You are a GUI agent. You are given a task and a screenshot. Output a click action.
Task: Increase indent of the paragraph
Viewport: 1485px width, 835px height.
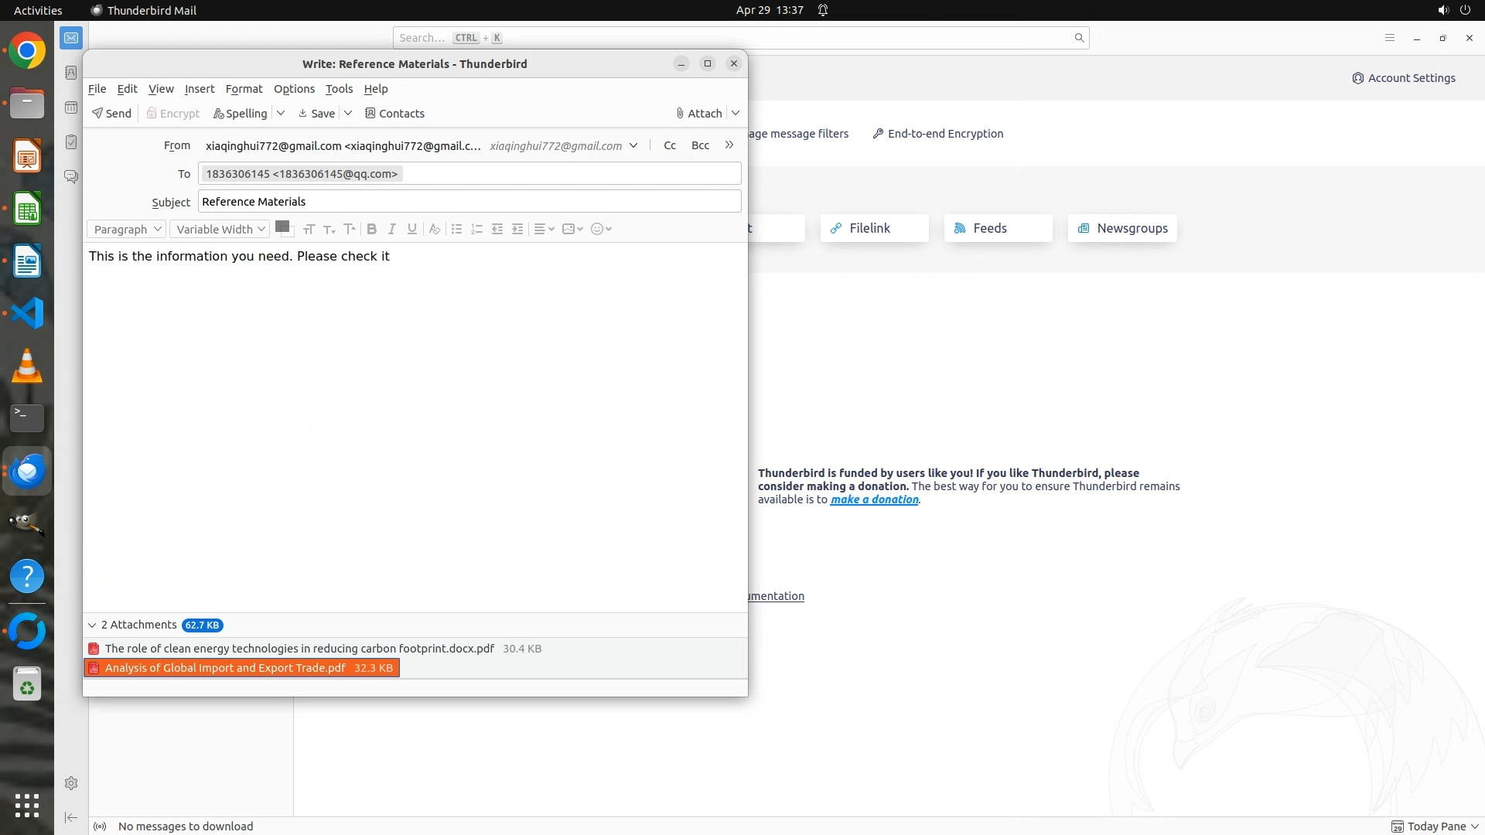517,229
